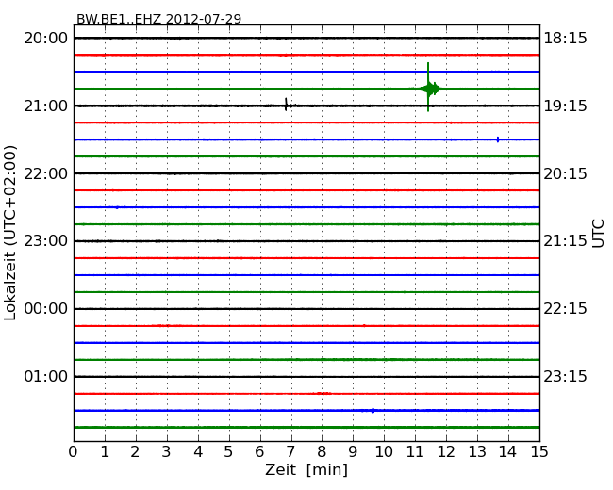
Task: Click the x-axis tick label 11
Action: point(415,451)
